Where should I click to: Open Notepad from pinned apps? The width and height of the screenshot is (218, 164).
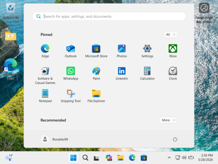[45, 96]
